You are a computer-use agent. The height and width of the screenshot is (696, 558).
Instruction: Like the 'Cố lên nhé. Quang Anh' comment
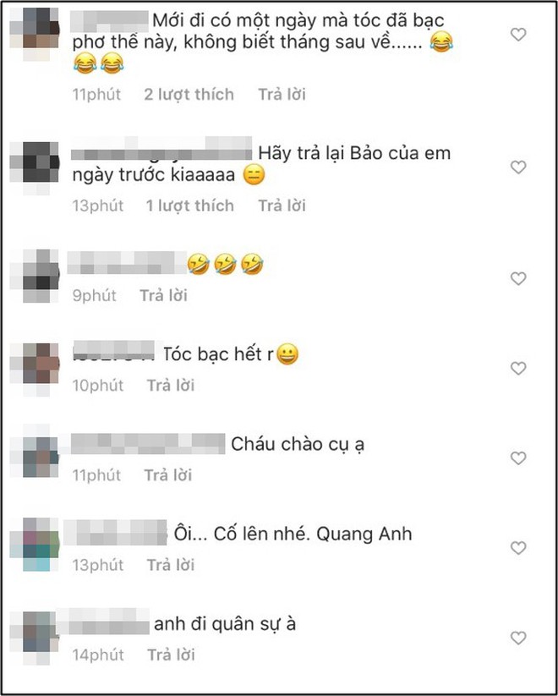click(518, 548)
